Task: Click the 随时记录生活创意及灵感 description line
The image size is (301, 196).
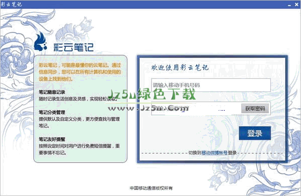Action: click(78, 99)
